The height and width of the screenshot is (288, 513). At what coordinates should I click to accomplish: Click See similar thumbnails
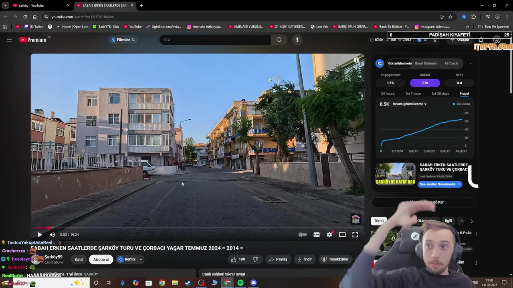pos(440,184)
